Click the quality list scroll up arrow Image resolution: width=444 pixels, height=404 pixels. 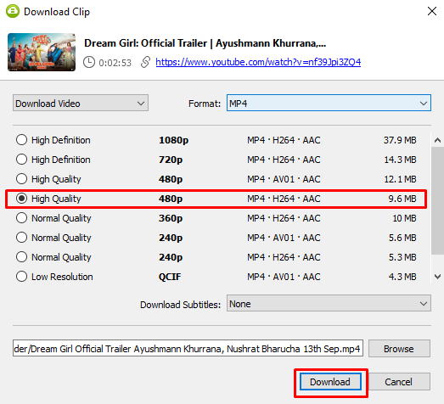(x=437, y=140)
